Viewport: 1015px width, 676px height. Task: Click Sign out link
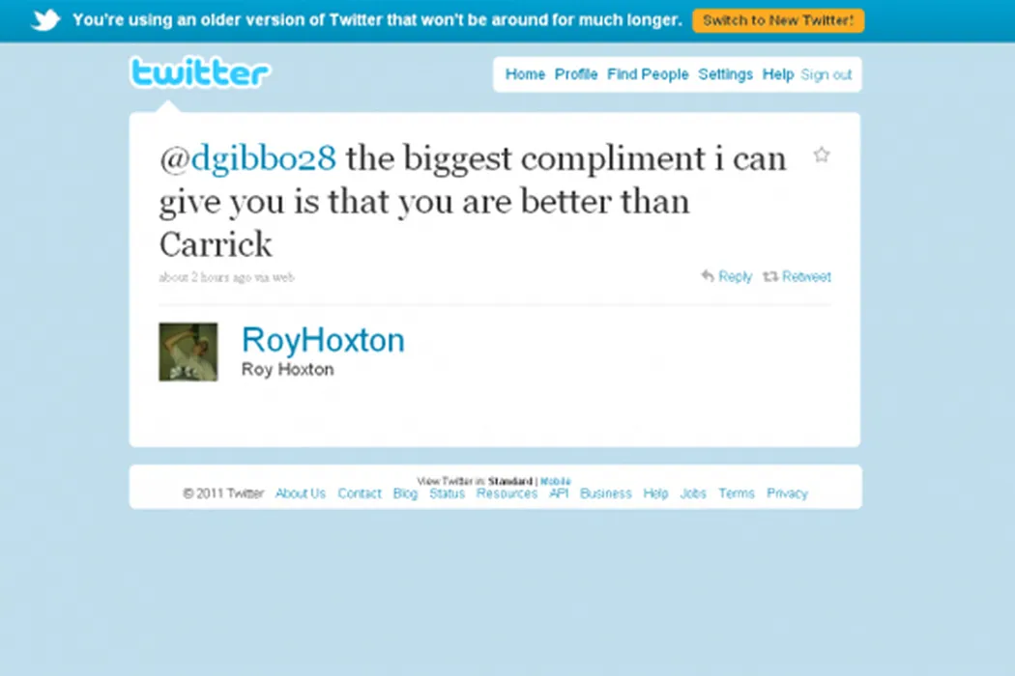(826, 74)
